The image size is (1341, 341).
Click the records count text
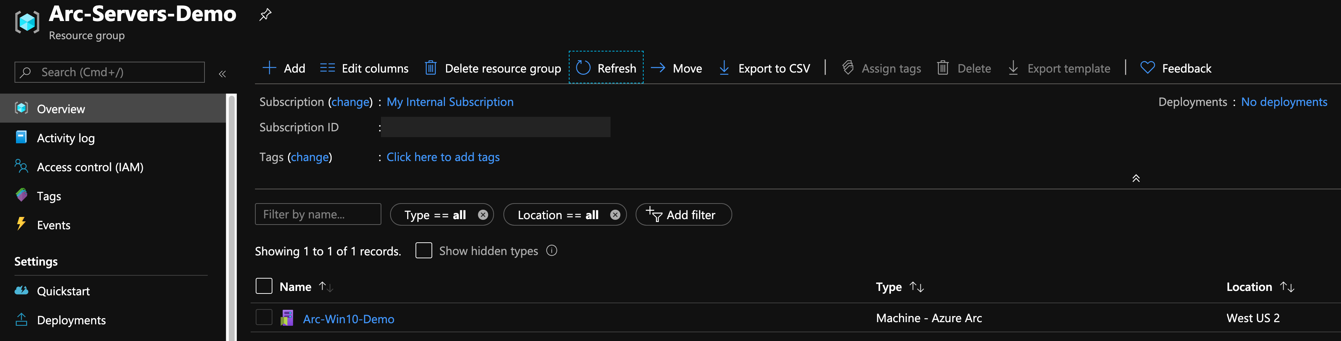point(328,251)
